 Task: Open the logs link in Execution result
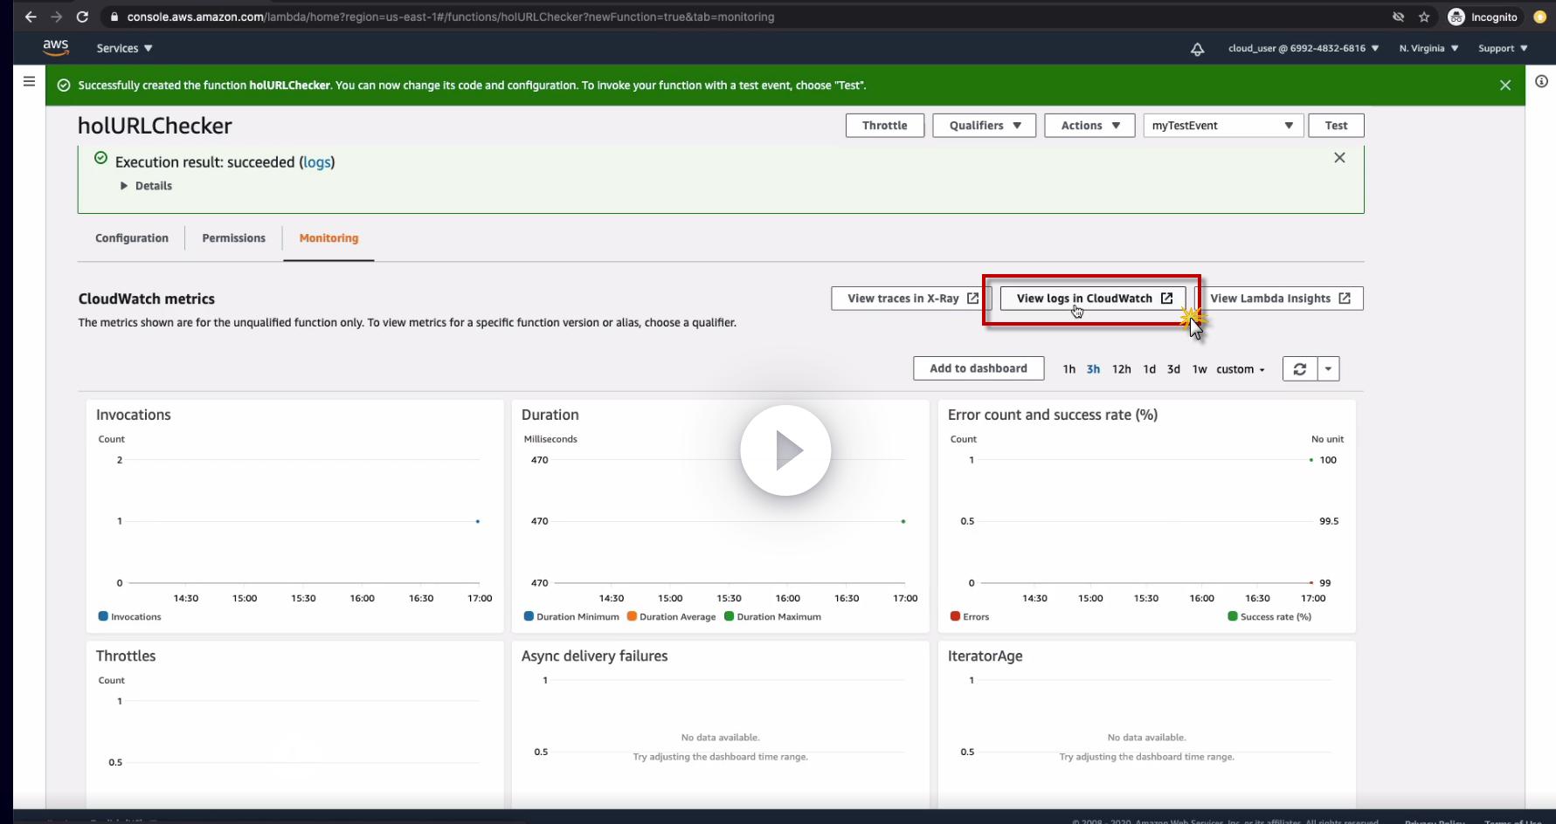coord(317,162)
